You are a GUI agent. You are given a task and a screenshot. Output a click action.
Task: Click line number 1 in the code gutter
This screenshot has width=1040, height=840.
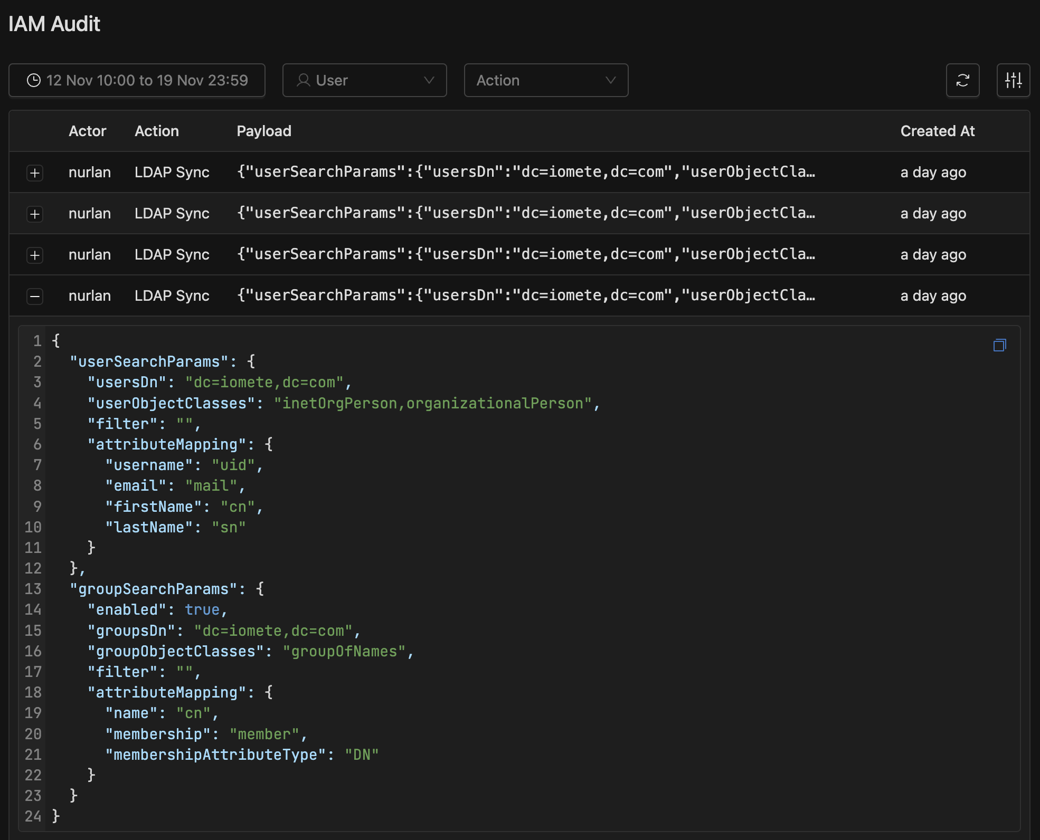click(x=37, y=341)
